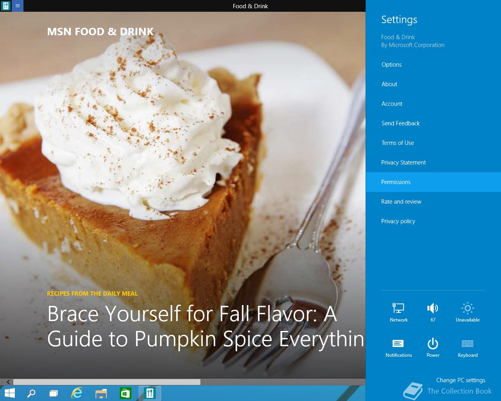The image size is (501, 401).
Task: Launch Search from the taskbar
Action: point(31,393)
